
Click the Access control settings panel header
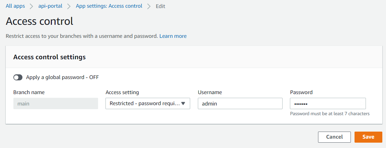click(x=50, y=57)
